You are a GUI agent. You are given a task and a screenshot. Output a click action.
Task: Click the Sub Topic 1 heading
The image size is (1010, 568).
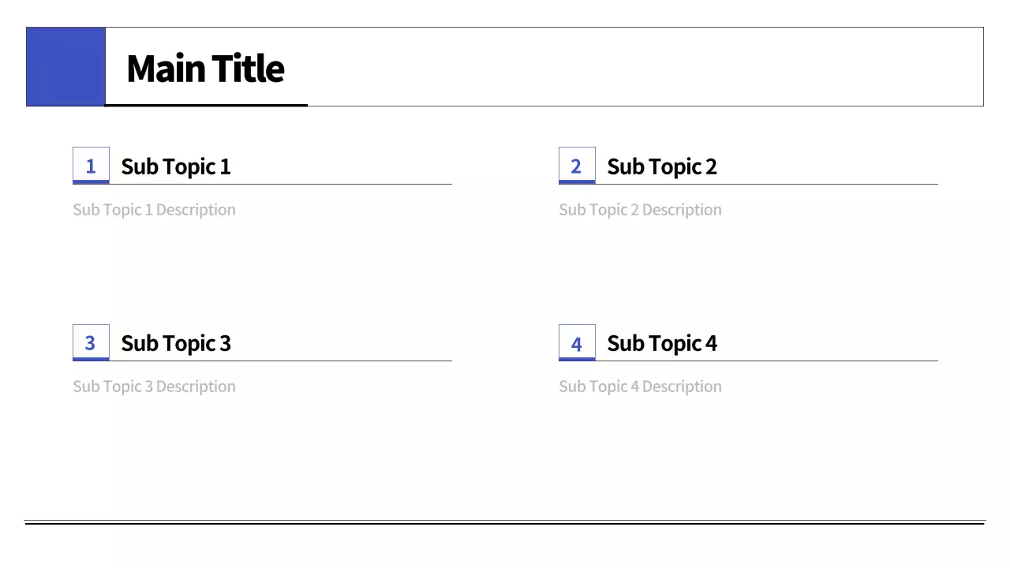pos(176,166)
